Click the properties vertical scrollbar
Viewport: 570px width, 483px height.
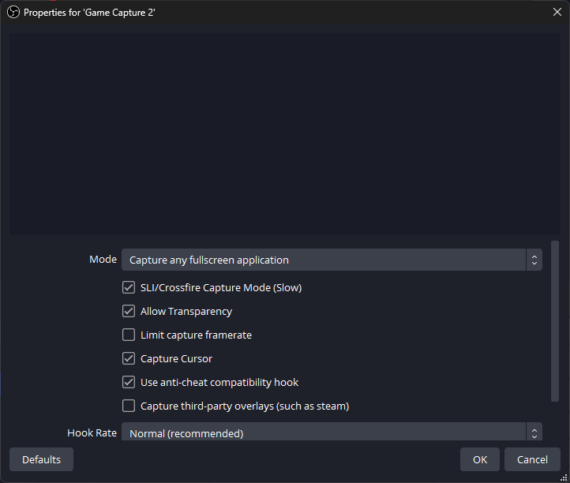pyautogui.click(x=555, y=321)
